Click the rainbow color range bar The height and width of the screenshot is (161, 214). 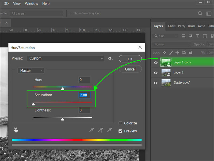[77, 140]
